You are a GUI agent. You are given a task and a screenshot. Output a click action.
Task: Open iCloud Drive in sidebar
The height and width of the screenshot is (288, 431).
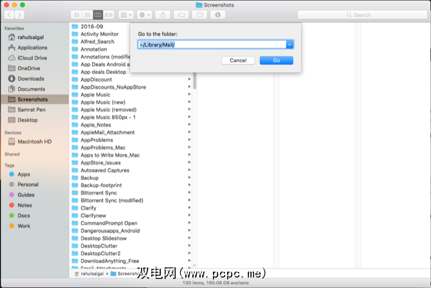click(32, 58)
